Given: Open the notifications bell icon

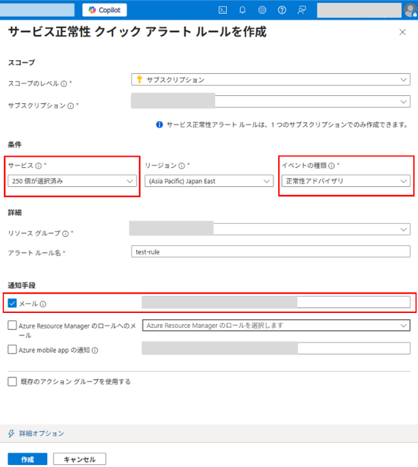Looking at the screenshot, I should pyautogui.click(x=243, y=10).
